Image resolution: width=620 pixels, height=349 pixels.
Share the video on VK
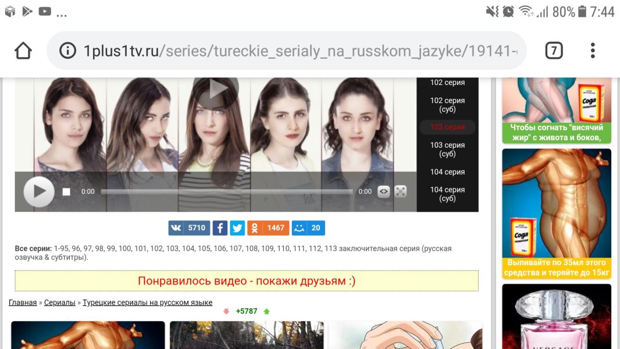coord(189,228)
